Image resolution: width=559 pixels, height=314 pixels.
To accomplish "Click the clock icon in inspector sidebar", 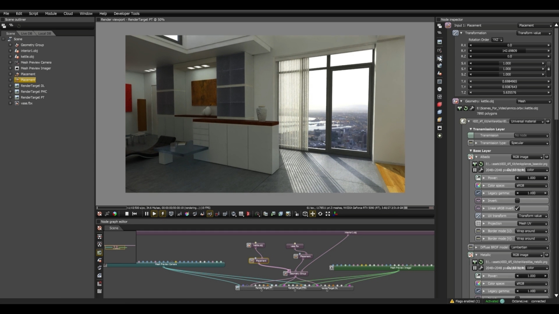I will point(439,89).
